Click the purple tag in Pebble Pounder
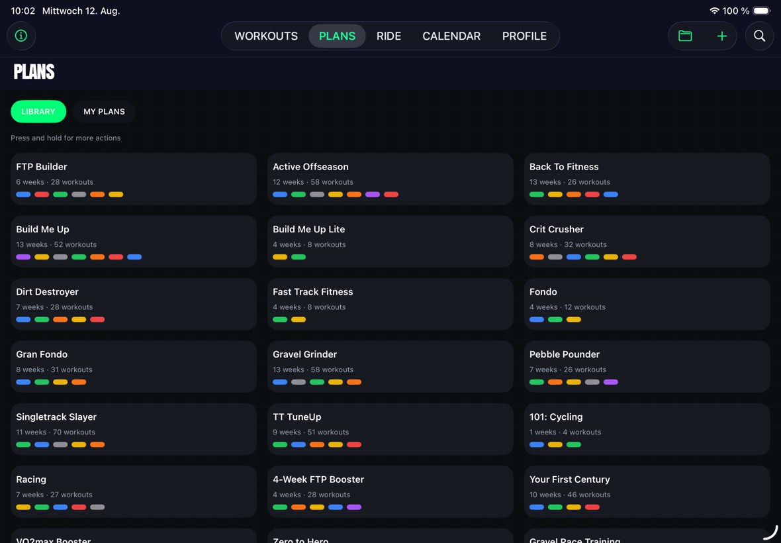781x543 pixels. point(611,382)
